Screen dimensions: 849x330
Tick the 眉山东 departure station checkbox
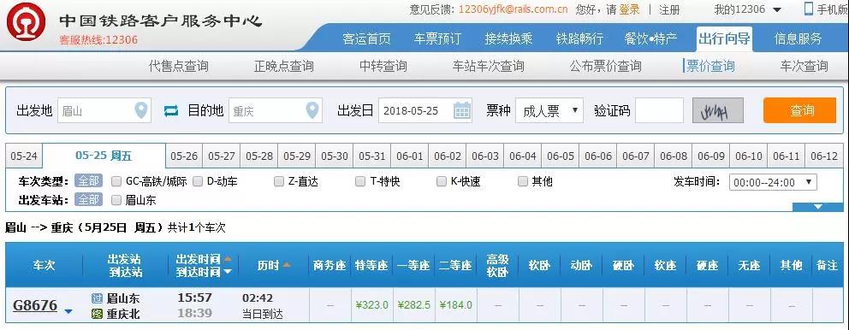click(116, 200)
